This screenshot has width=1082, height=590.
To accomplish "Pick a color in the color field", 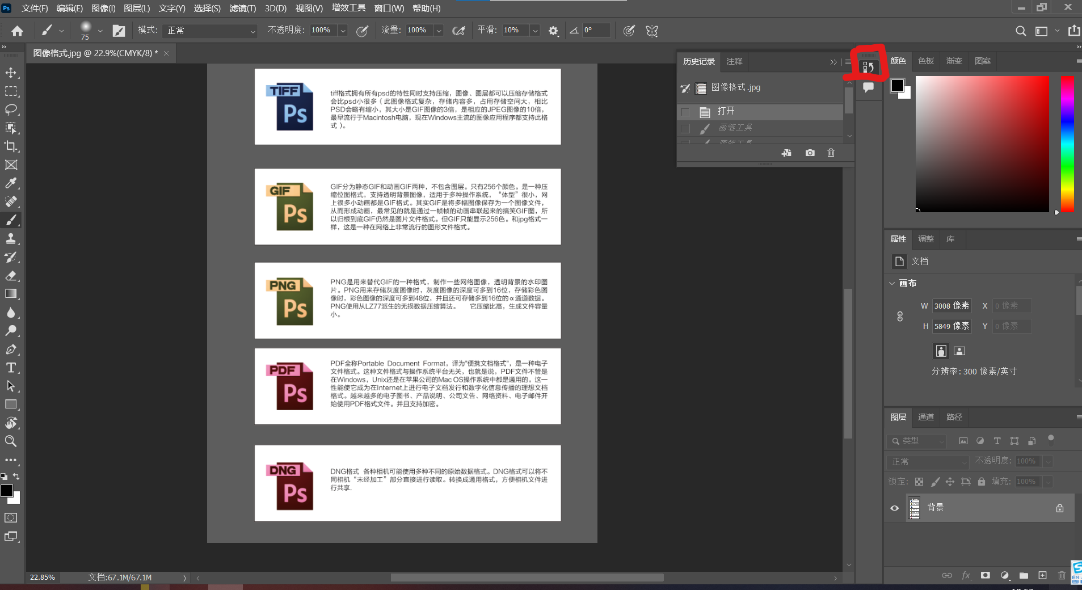I will pyautogui.click(x=982, y=144).
